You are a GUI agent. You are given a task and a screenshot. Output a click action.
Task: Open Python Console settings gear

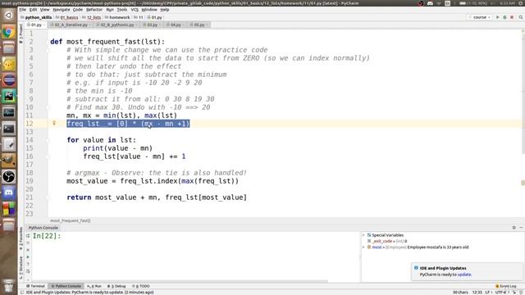pyautogui.click(x=514, y=228)
